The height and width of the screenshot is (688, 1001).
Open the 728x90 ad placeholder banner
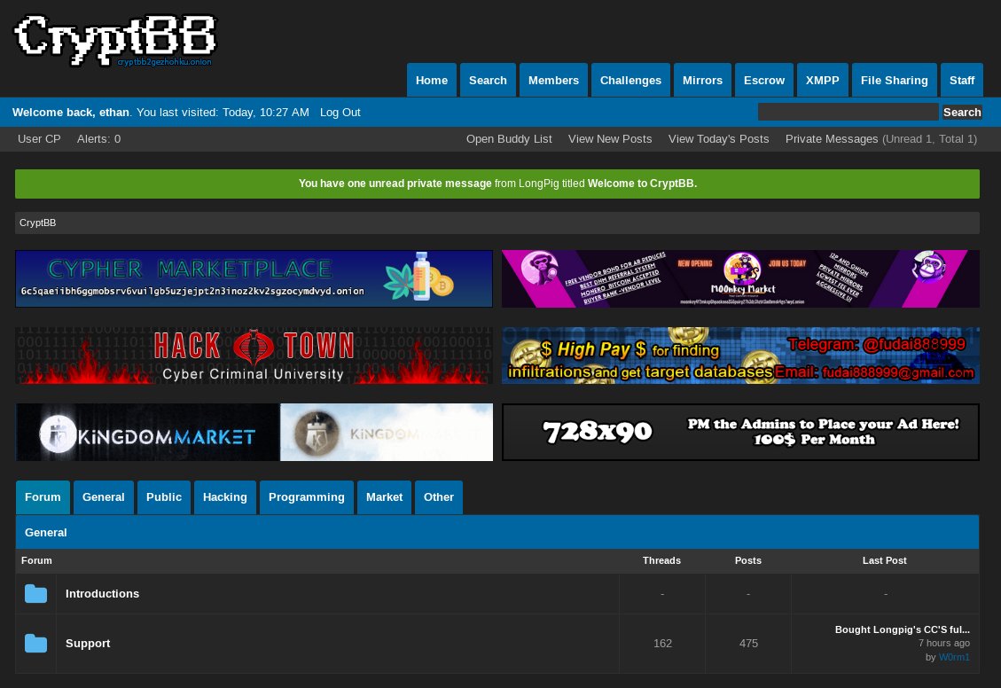(740, 432)
